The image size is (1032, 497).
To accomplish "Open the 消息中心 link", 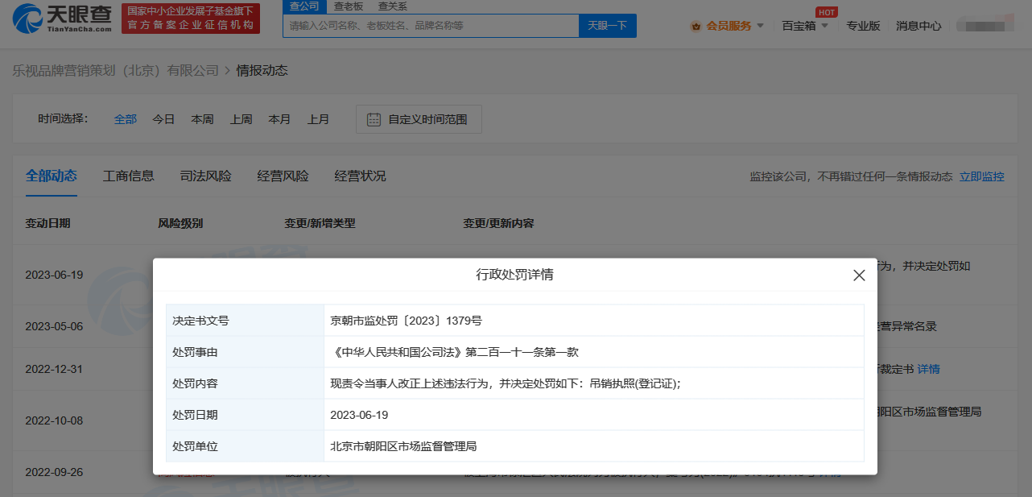I will click(918, 26).
